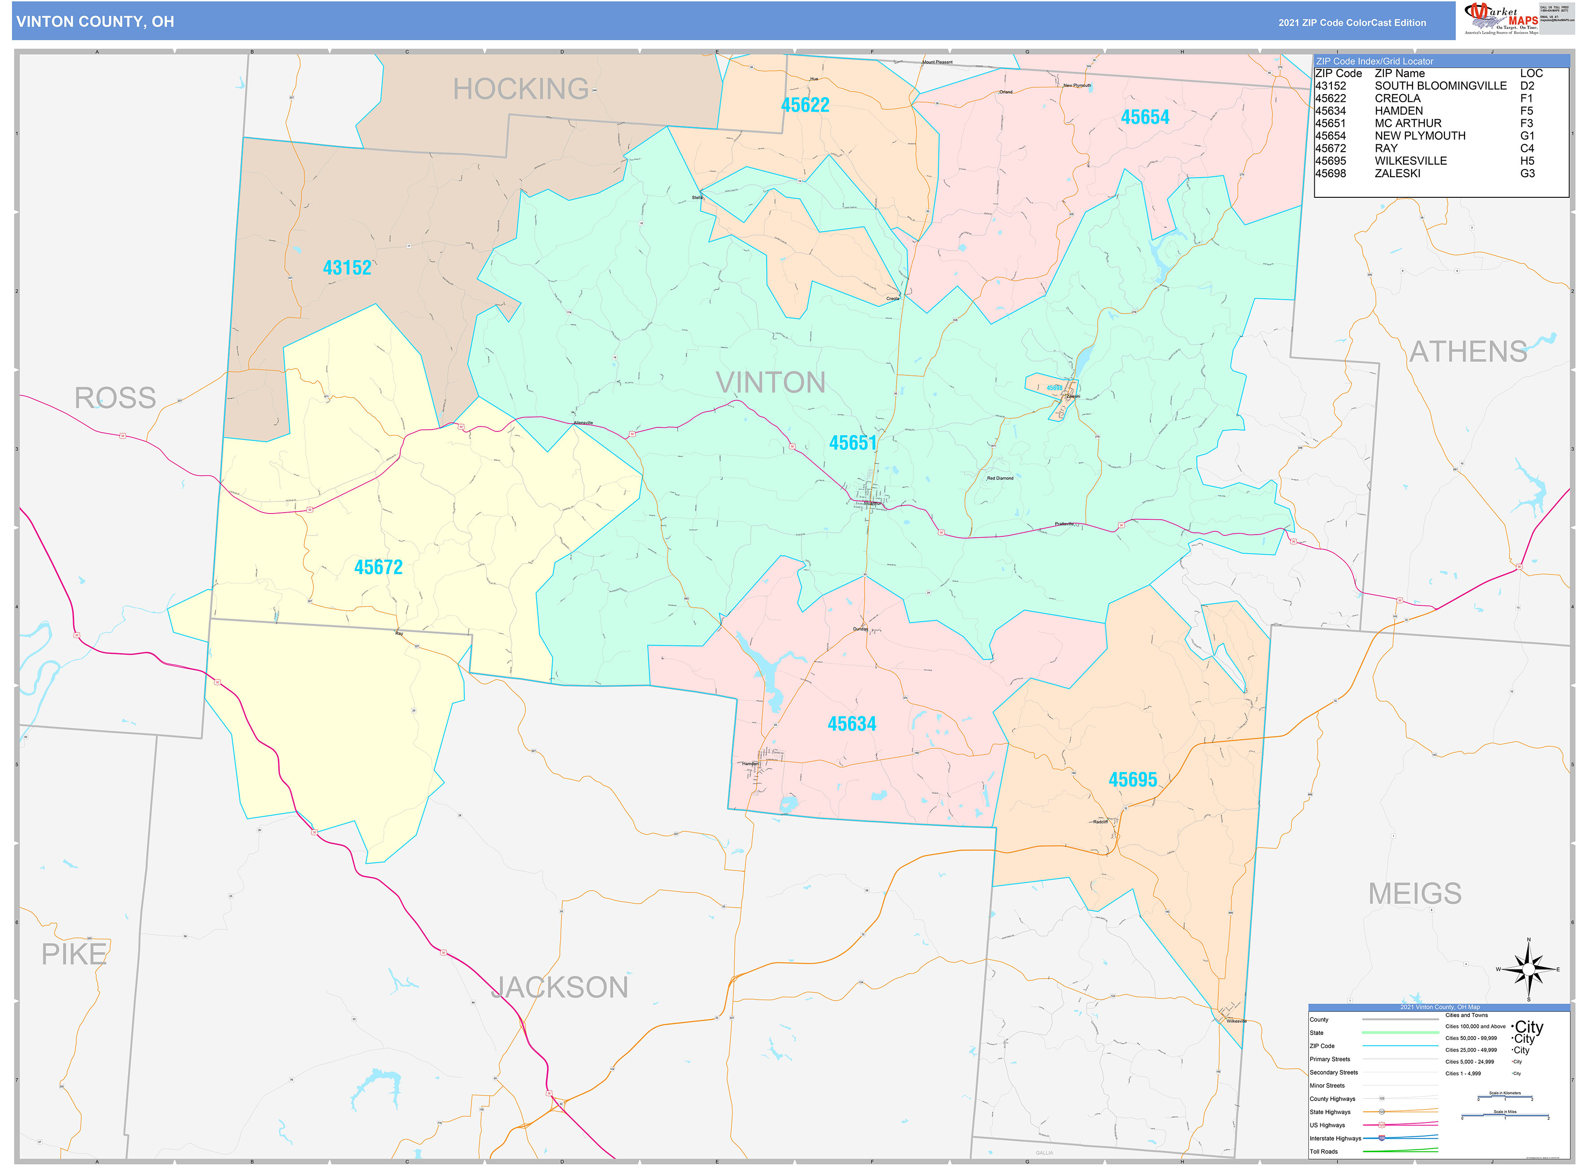The height and width of the screenshot is (1166, 1583).
Task: Click the Interstate Highways shield in legend
Action: (x=1382, y=1138)
